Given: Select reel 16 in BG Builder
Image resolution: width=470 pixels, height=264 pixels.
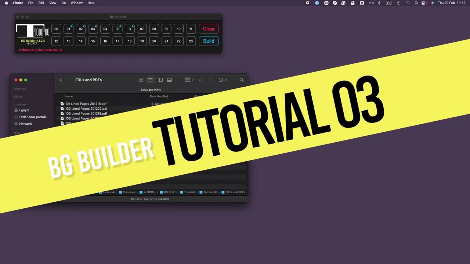Looking at the screenshot, I should coord(105,41).
